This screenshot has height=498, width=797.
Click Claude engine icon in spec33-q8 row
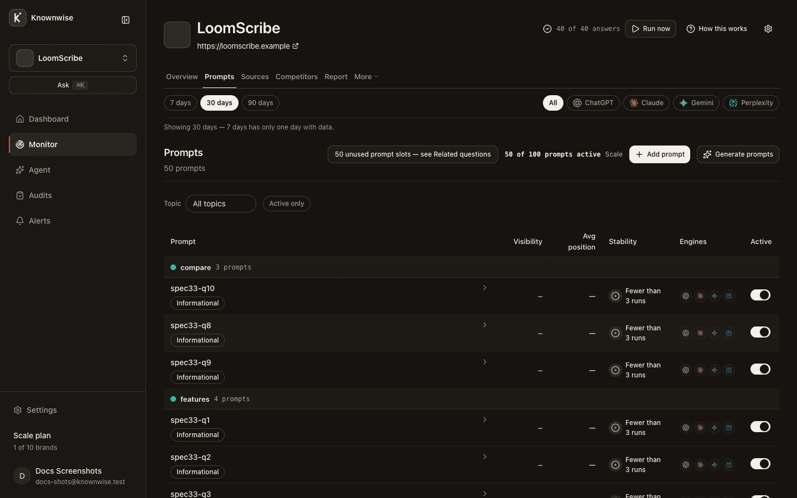click(700, 333)
